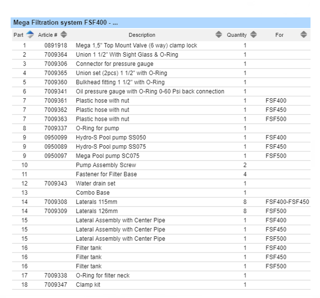Viewport: 320px width, 298px height.
Task: Select Laterals 115mm description
Action: pyautogui.click(x=97, y=202)
